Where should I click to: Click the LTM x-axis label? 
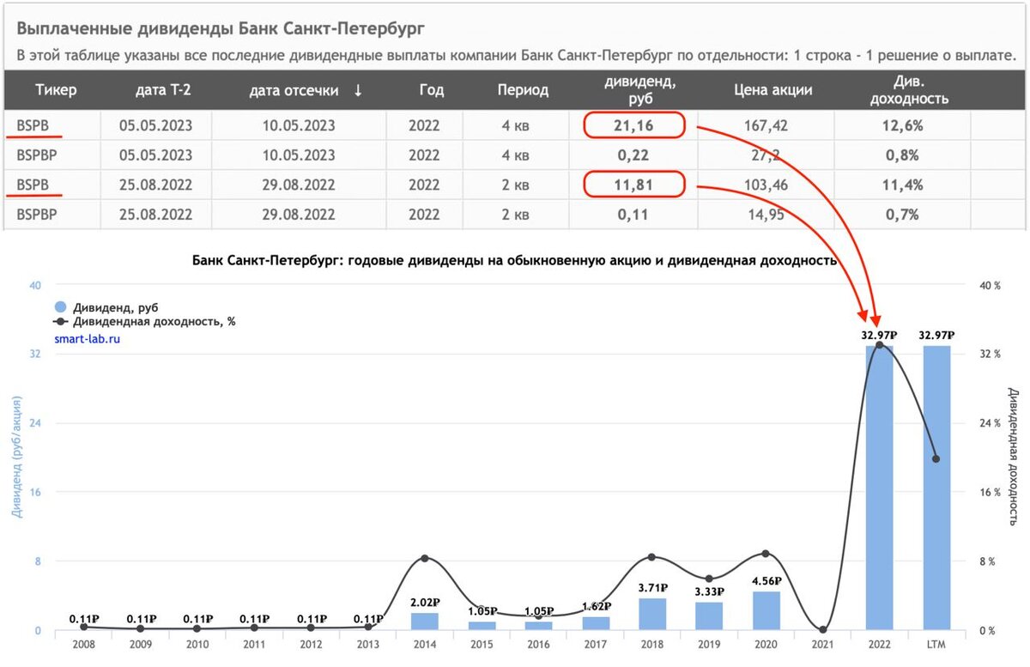[936, 643]
